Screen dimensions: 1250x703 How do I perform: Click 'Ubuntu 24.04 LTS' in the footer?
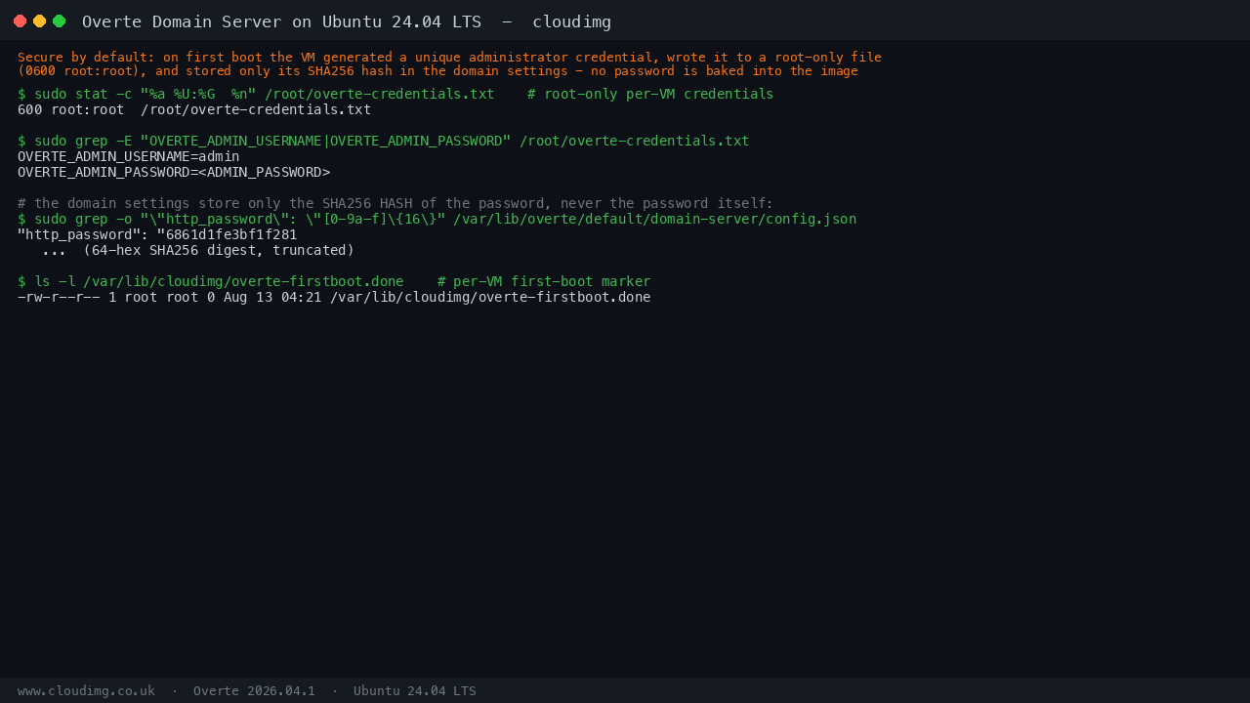415,690
